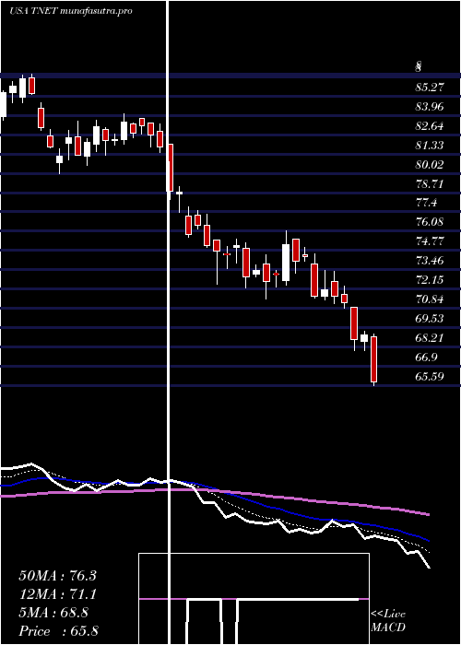Select the 74.77 price axis label
Screen dimensions: 461x645
point(430,241)
